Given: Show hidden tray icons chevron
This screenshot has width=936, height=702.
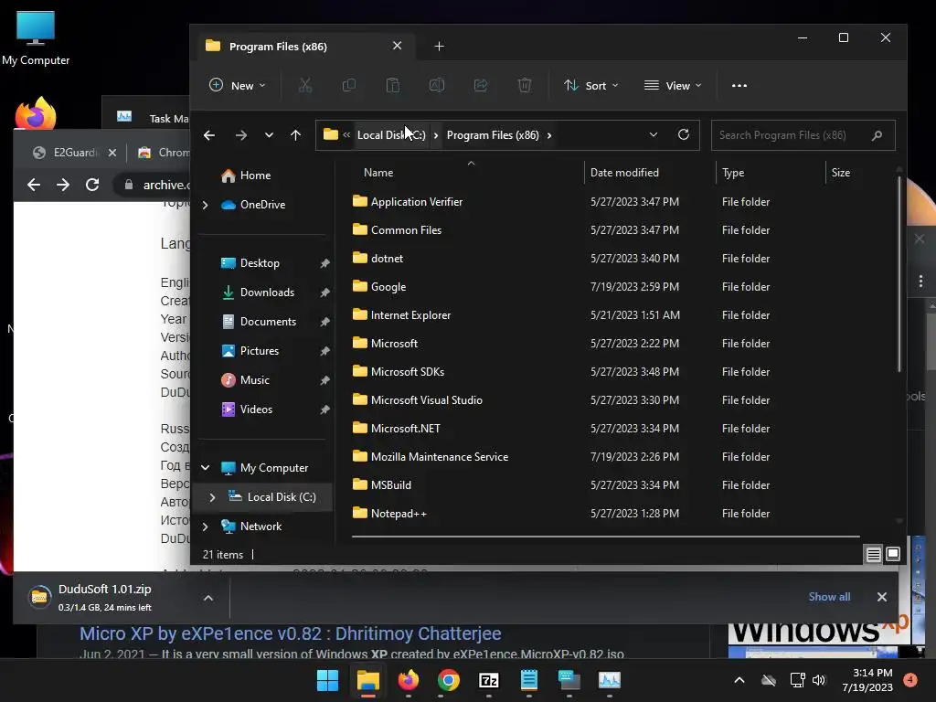Looking at the screenshot, I should tap(739, 680).
